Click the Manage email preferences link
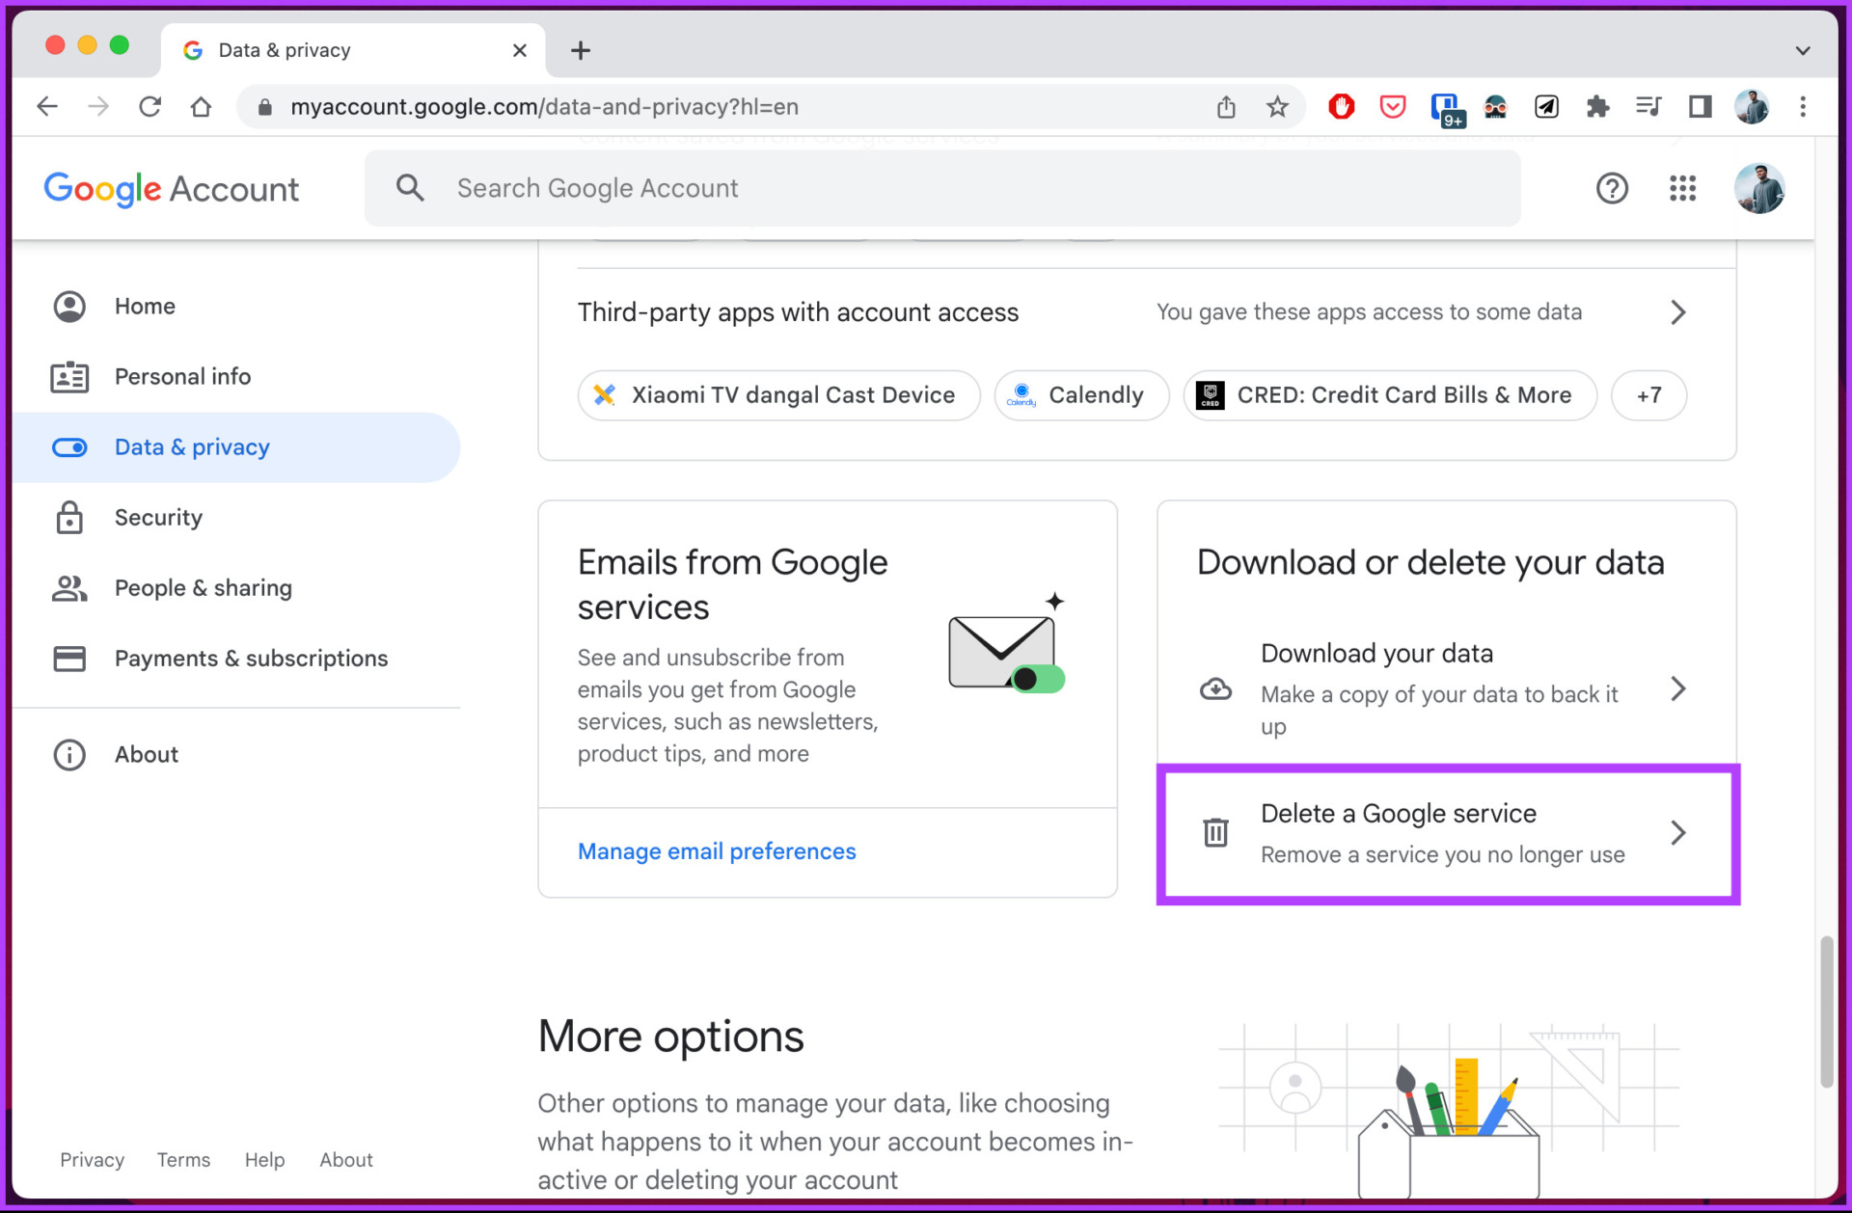Viewport: 1852px width, 1213px height. click(717, 851)
